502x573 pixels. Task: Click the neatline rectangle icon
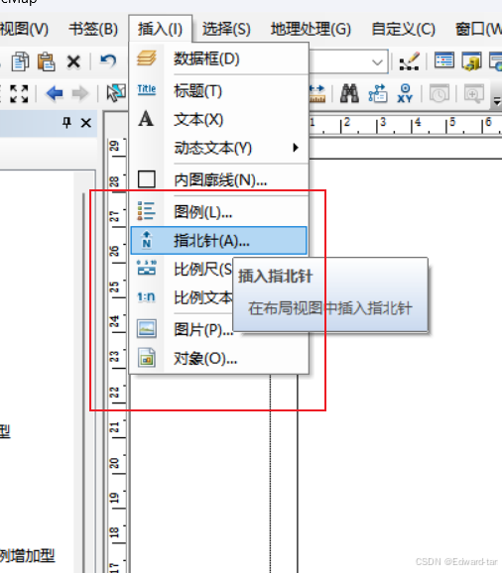pos(147,179)
